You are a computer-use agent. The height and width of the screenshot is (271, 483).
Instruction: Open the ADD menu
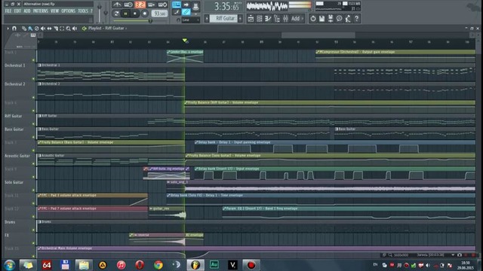point(27,11)
